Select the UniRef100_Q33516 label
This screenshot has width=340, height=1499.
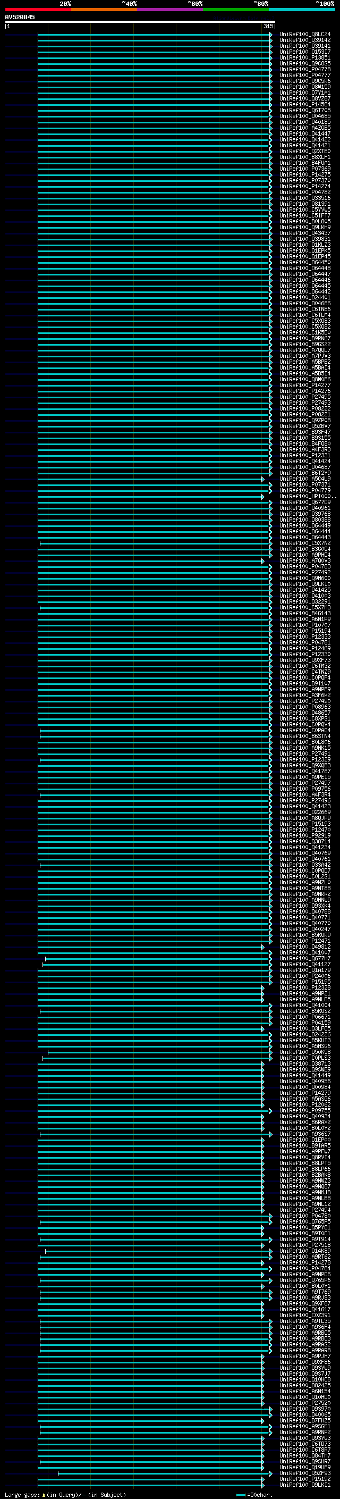[x=305, y=198]
